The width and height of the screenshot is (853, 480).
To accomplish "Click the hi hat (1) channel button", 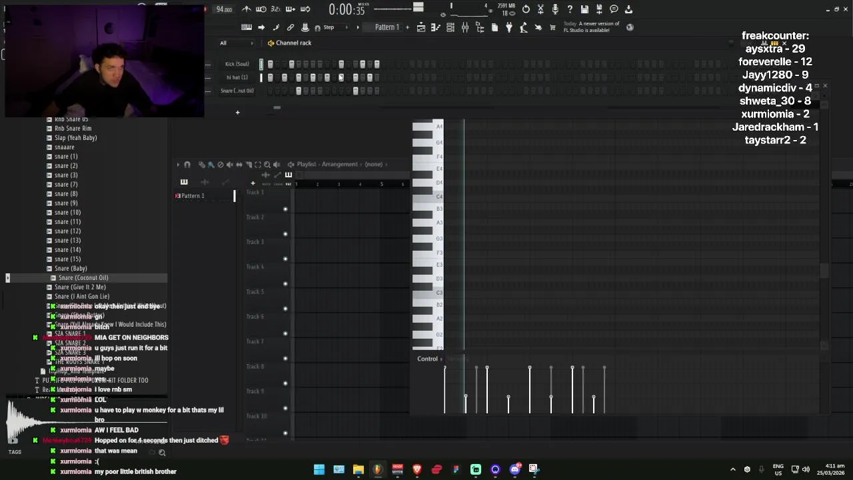I will (x=237, y=77).
